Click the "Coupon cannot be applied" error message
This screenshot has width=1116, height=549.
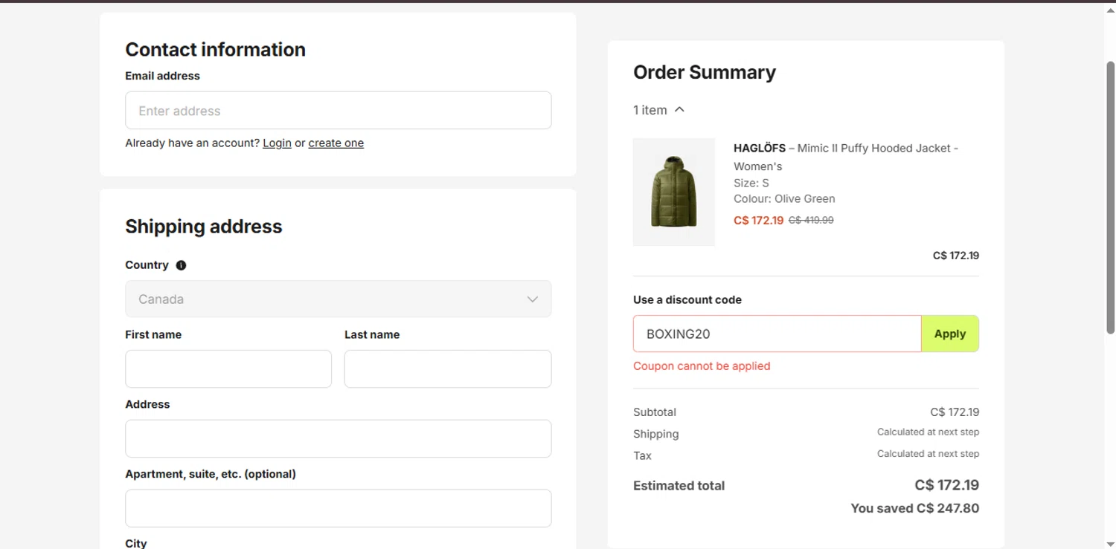(x=702, y=366)
